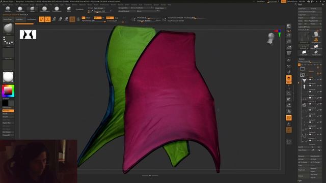The image size is (326, 183).
Task: Click the Close Holes button
Action: tap(160, 8)
